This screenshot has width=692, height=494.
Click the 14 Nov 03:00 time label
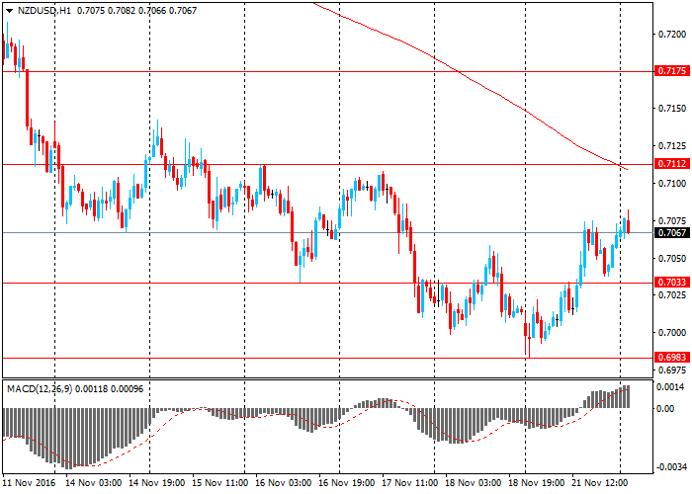point(93,484)
